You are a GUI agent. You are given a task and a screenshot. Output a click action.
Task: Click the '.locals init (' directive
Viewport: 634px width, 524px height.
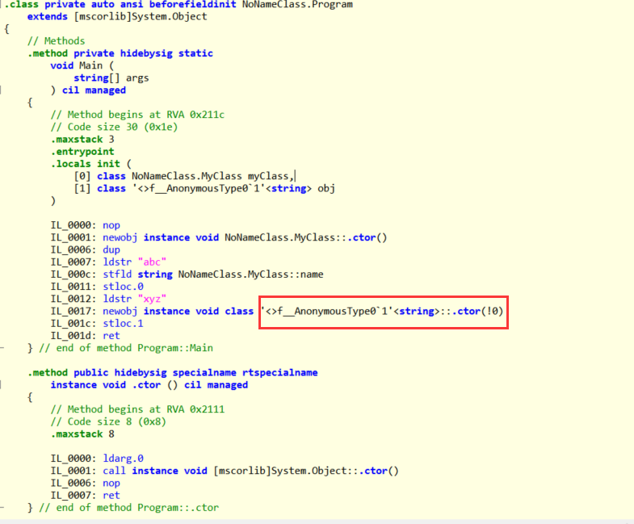point(91,164)
